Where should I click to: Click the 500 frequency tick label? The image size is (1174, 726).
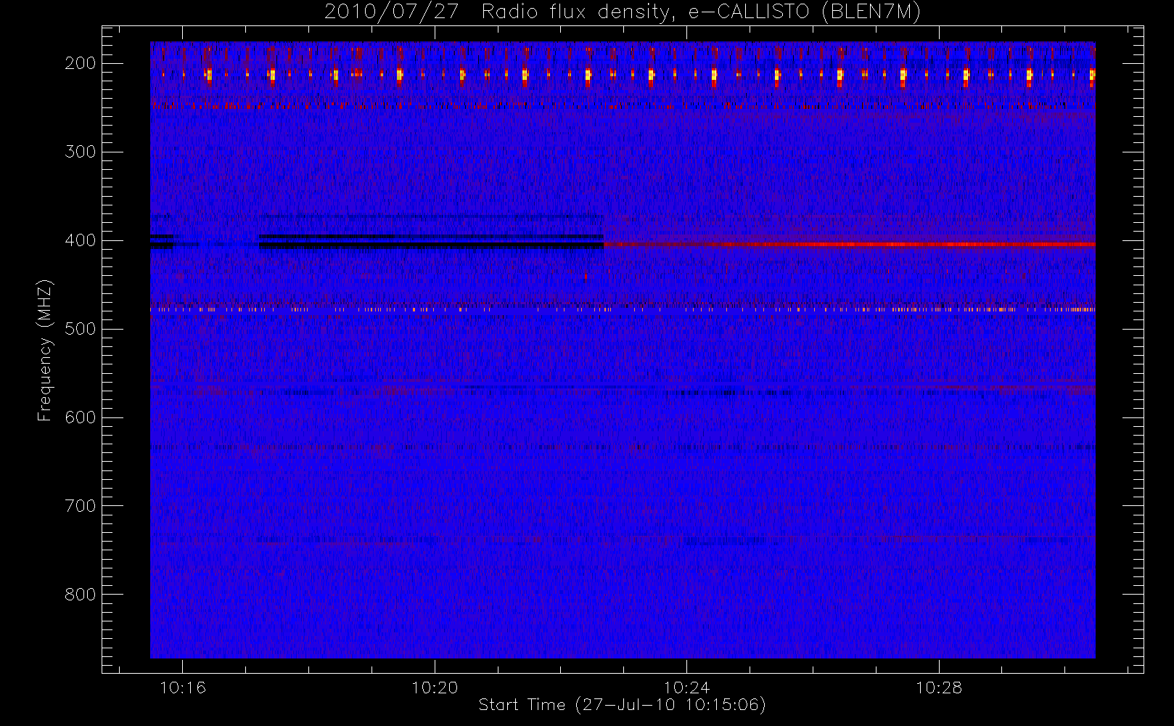click(80, 329)
